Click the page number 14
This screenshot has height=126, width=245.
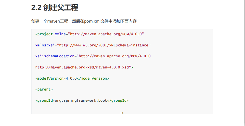click(x=122, y=113)
